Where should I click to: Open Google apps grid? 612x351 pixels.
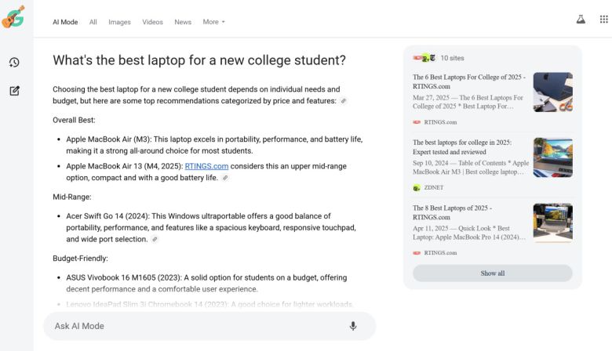tap(602, 20)
